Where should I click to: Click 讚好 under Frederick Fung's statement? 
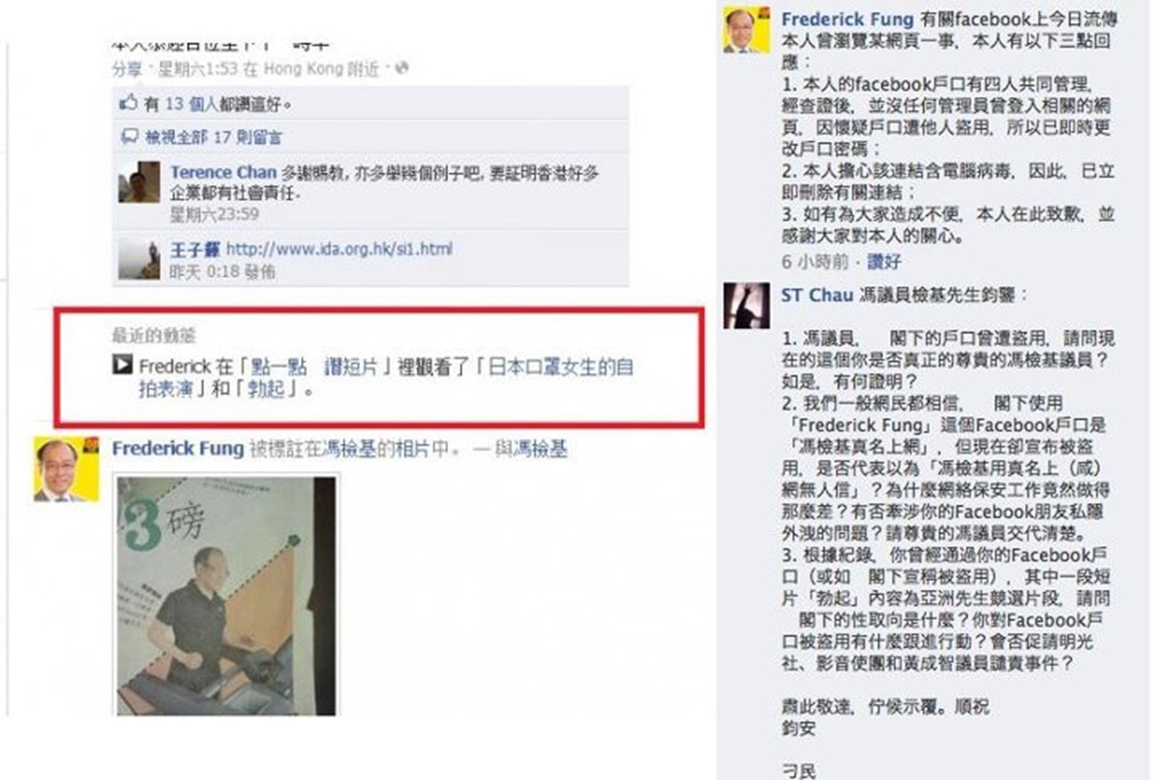884,262
